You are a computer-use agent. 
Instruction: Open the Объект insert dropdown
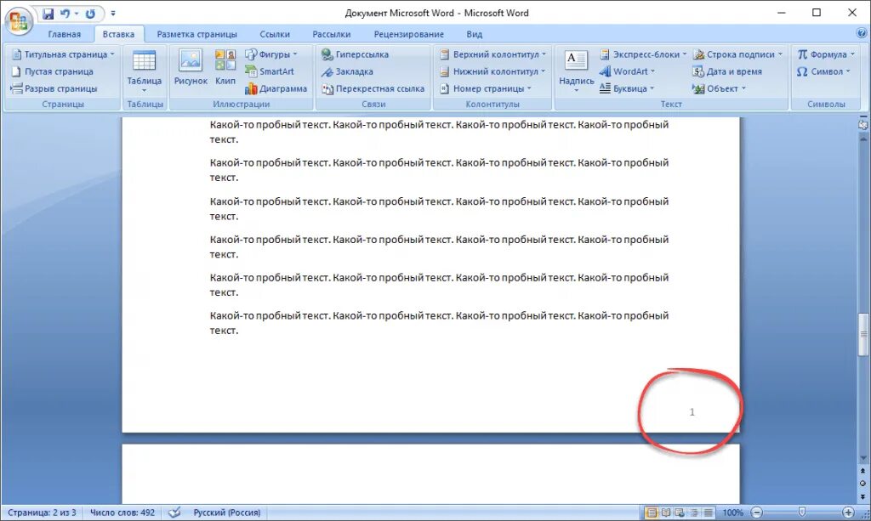point(719,88)
